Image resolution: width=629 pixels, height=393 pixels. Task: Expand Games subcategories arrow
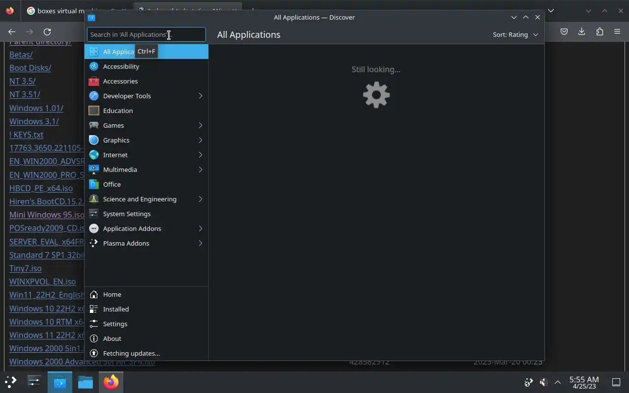click(x=200, y=125)
